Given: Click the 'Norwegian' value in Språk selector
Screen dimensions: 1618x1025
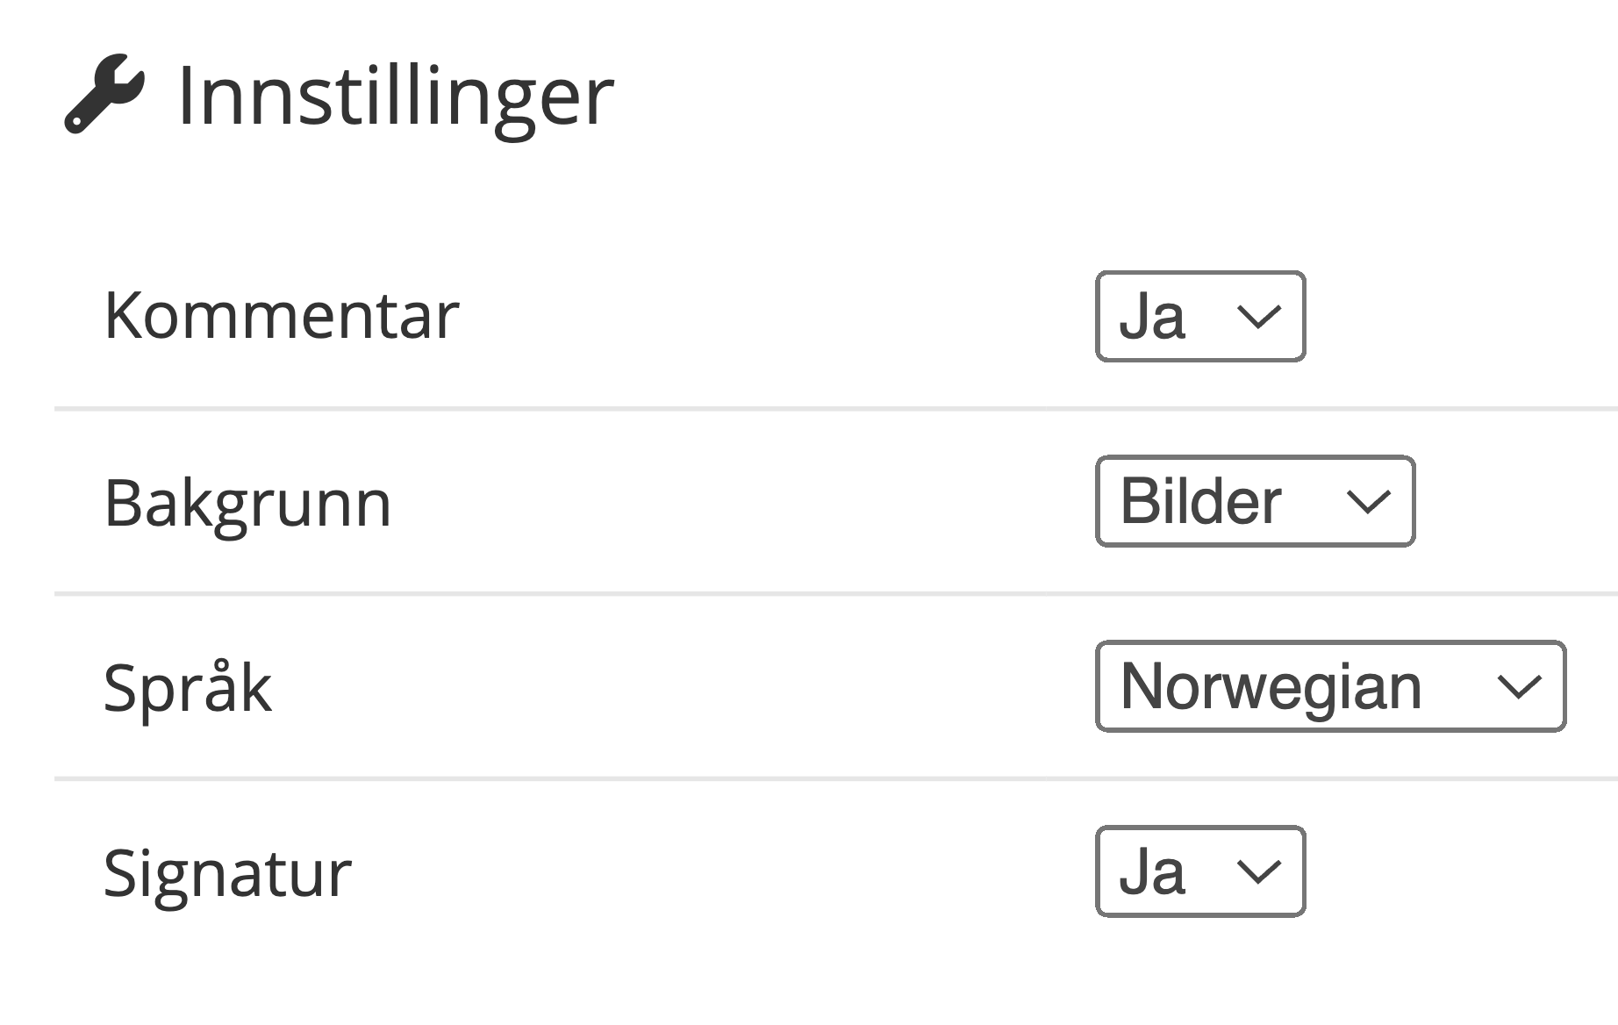Looking at the screenshot, I should [1271, 686].
